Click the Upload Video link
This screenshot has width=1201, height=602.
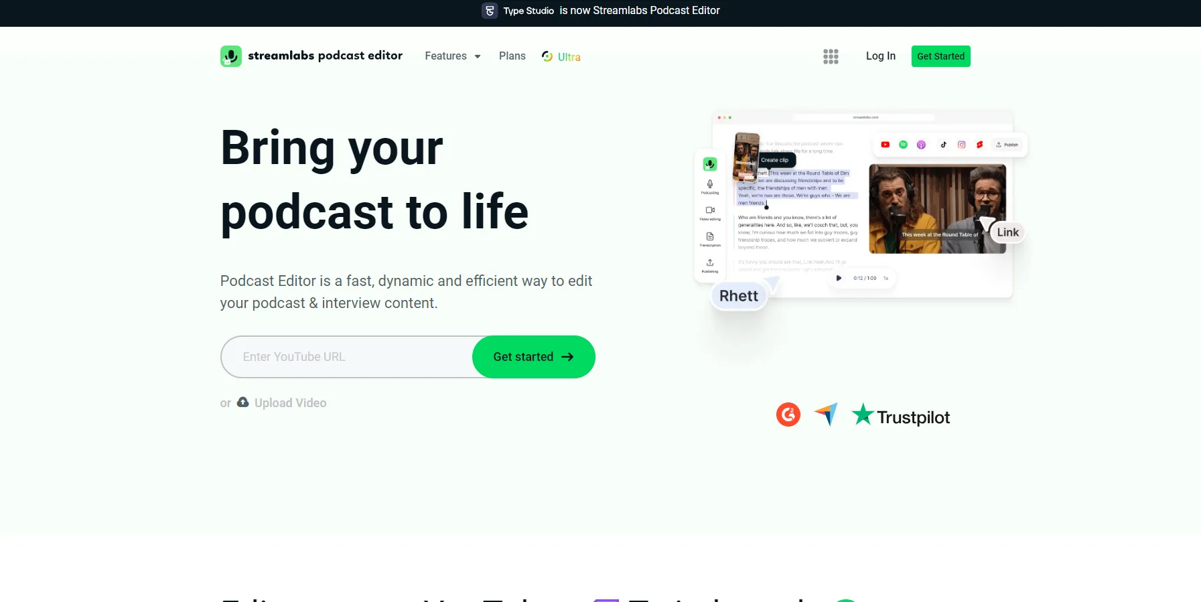291,403
